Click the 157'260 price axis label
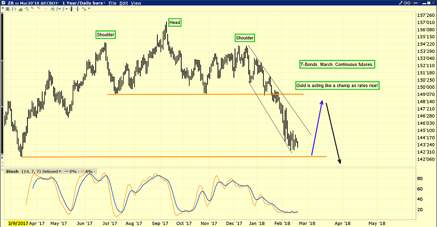The width and height of the screenshot is (437, 227). tap(426, 15)
